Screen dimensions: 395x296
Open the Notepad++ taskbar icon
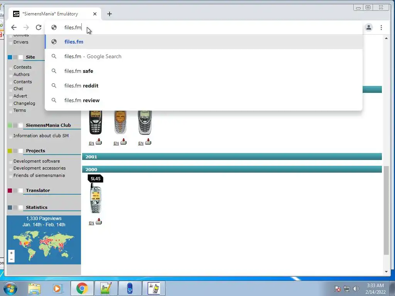pyautogui.click(x=106, y=288)
